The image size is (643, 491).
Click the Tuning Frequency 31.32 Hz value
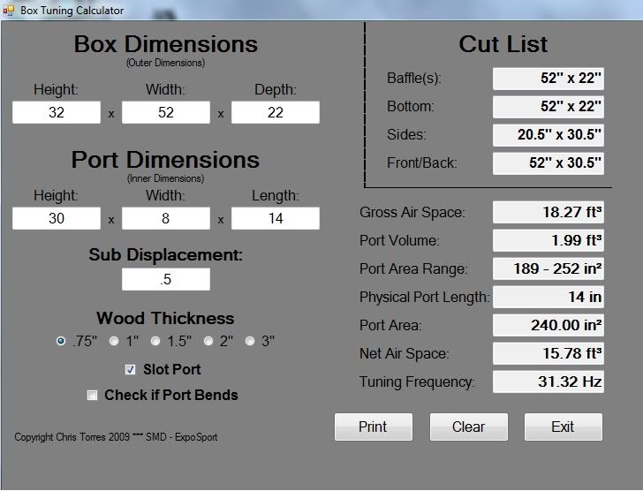[548, 382]
